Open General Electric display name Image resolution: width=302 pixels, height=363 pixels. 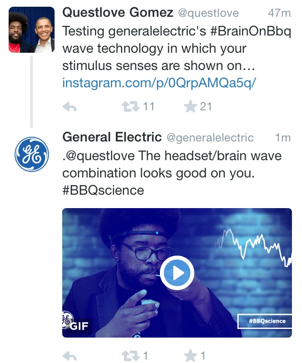[x=112, y=137]
